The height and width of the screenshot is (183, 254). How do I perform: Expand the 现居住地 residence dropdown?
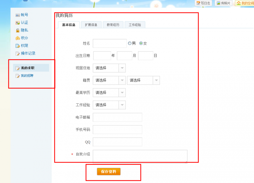click(x=122, y=68)
